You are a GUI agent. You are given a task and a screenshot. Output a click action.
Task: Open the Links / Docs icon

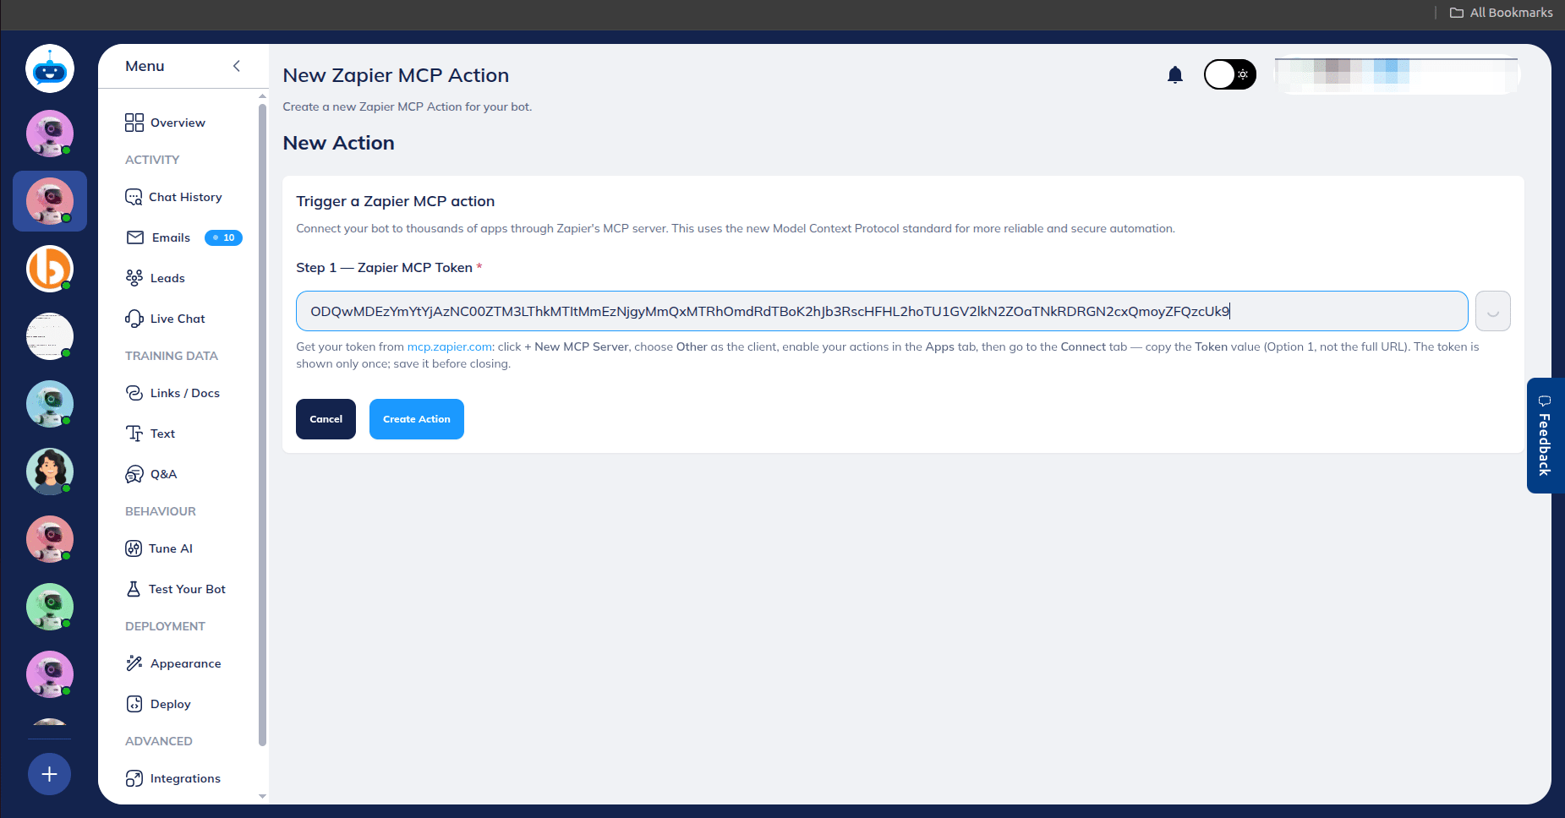pos(134,393)
